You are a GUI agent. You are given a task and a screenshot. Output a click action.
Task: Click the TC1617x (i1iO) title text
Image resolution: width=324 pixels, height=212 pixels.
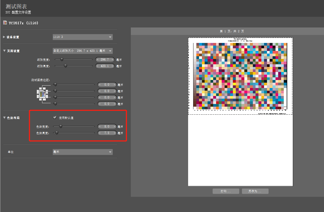click(23, 23)
